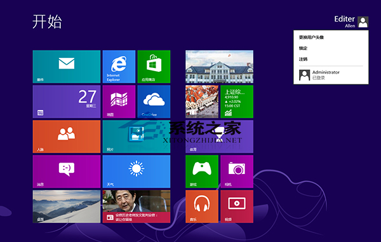Open the green Store tile
This screenshot has height=242, width=381.
(x=154, y=67)
